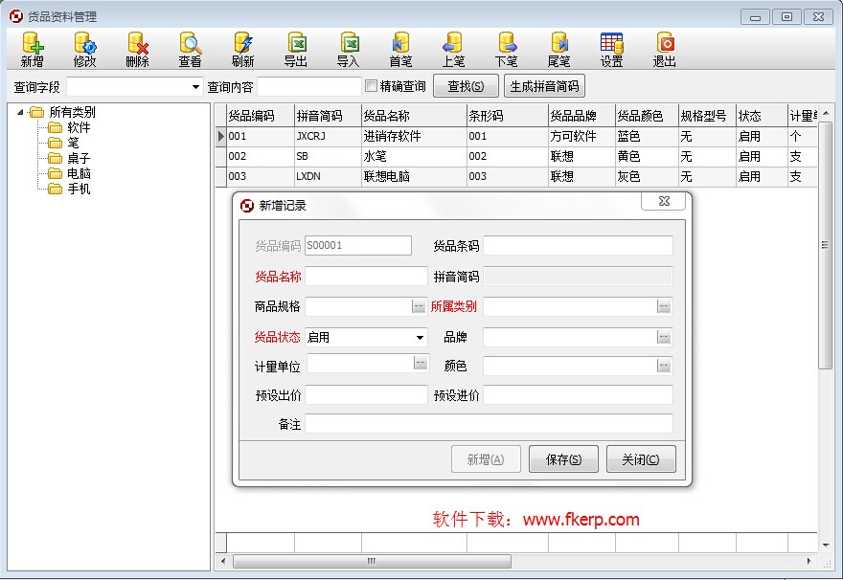Open the 商品规格 lookup button
843x580 pixels.
(419, 306)
